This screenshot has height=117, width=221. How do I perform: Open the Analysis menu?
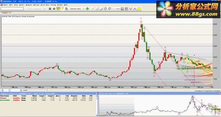coord(29,5)
